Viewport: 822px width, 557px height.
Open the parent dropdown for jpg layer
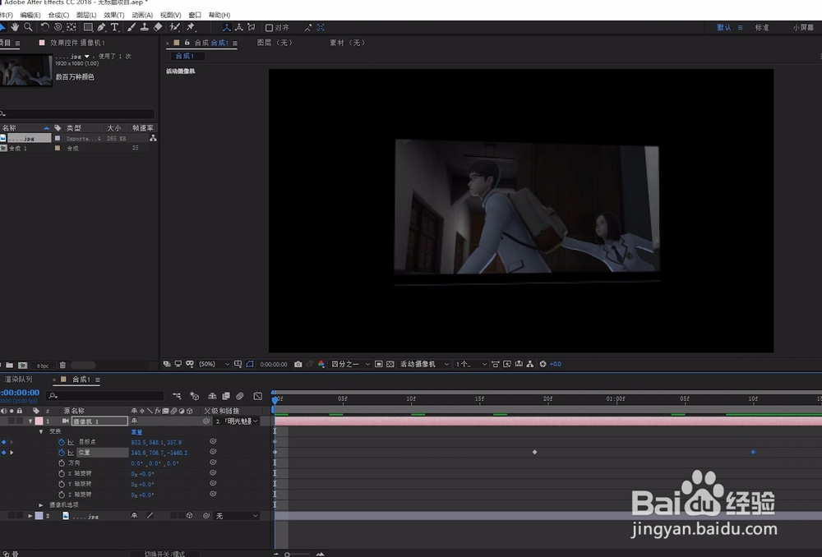point(237,516)
